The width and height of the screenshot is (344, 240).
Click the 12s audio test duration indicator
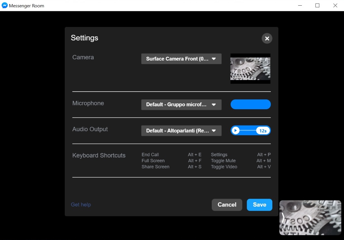tap(263, 131)
